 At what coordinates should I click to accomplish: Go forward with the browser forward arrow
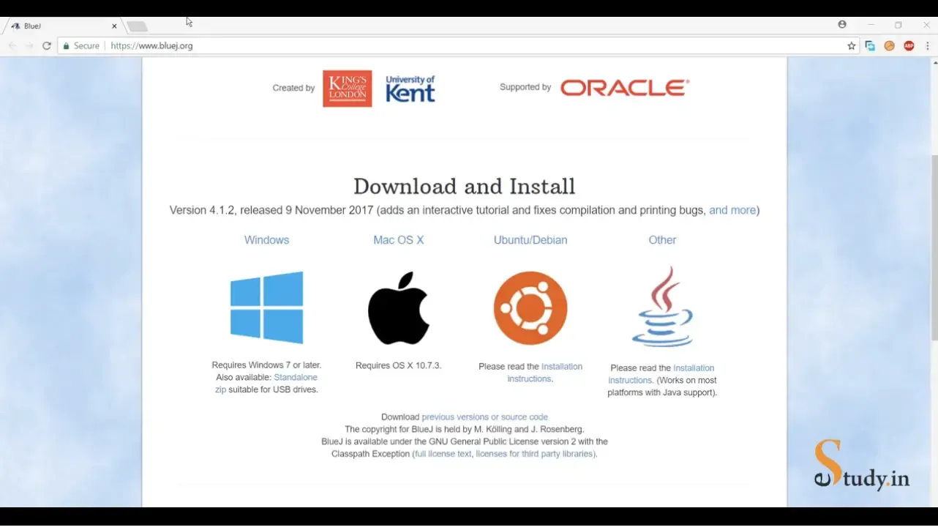click(x=29, y=46)
